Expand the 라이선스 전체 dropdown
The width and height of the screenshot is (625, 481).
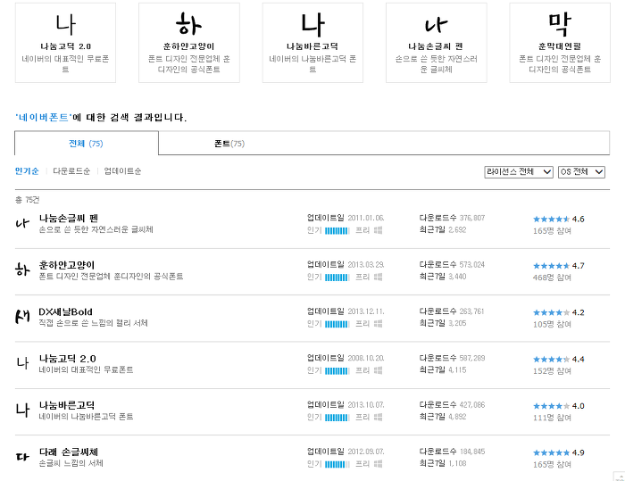pos(519,171)
